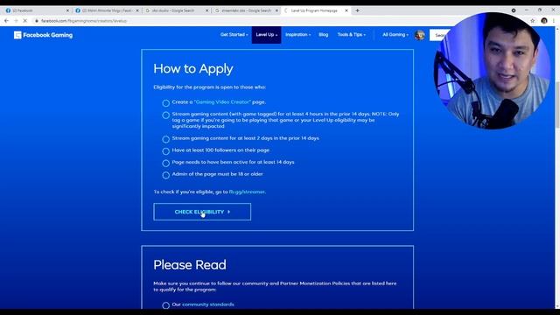Viewport: 560px width, 315px height.
Task: Click "Admin of the page must be 18 or older"
Action: click(x=218, y=174)
